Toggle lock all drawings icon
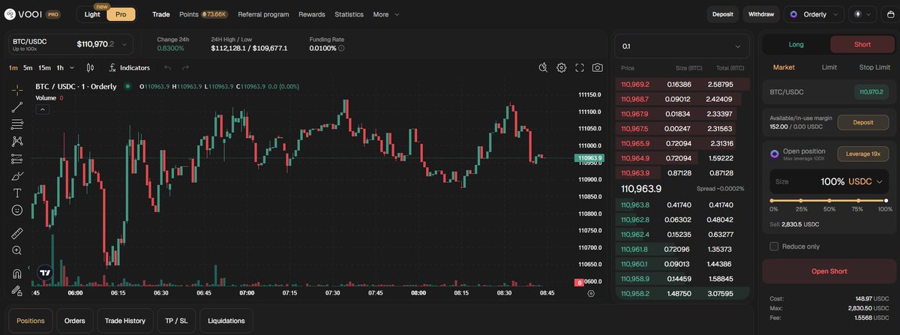This screenshot has width=900, height=335. coord(16,290)
